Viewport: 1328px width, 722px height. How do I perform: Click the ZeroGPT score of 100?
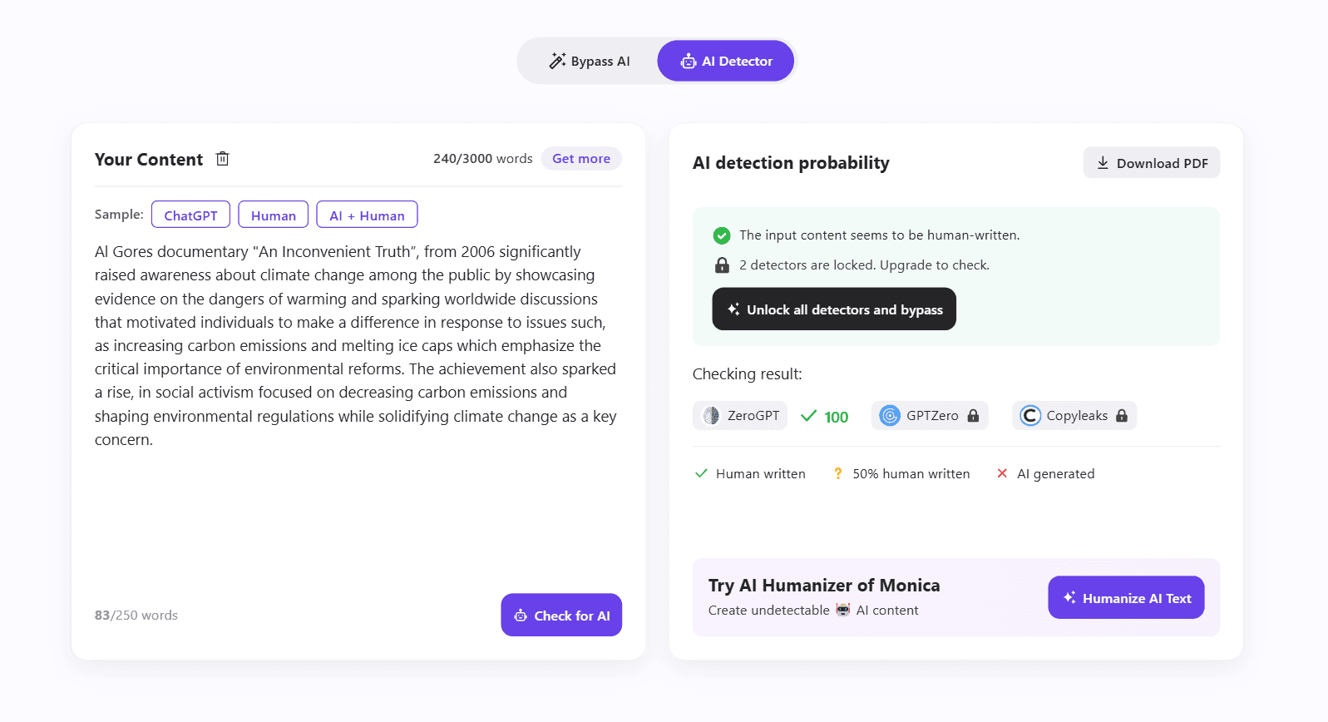click(836, 417)
